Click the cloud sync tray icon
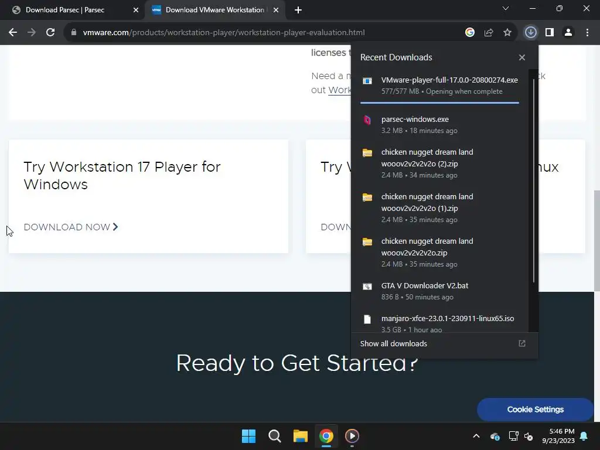This screenshot has height=450, width=600. click(495, 436)
